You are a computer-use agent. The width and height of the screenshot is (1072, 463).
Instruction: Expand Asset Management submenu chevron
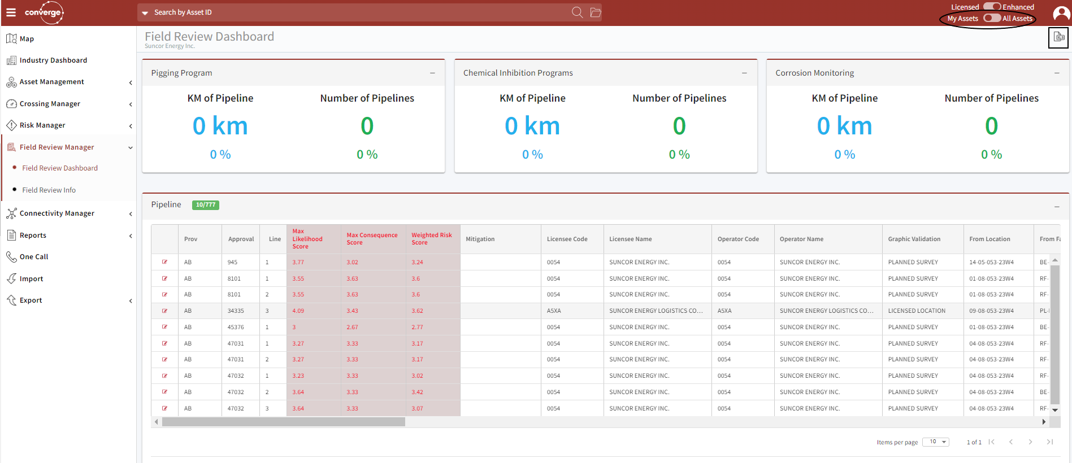131,82
